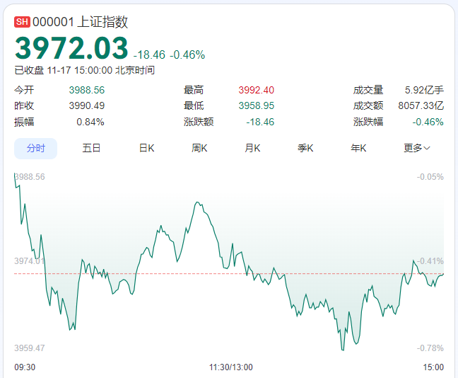
Task: Click the 今开 value 3988.56
Action: point(86,90)
